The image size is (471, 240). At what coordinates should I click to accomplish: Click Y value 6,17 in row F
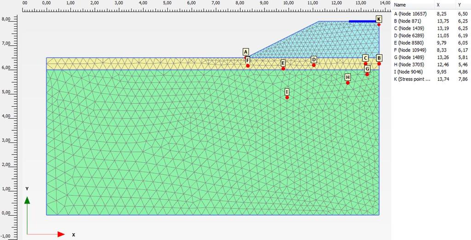(462, 50)
